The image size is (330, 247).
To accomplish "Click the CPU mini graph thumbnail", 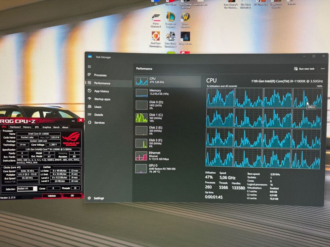I will click(x=141, y=81).
